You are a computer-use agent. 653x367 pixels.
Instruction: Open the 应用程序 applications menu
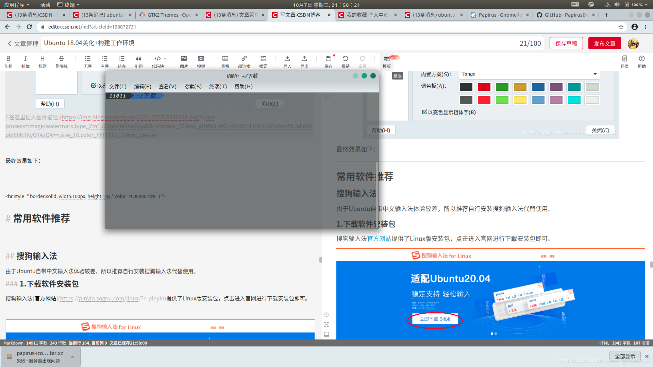point(17,5)
